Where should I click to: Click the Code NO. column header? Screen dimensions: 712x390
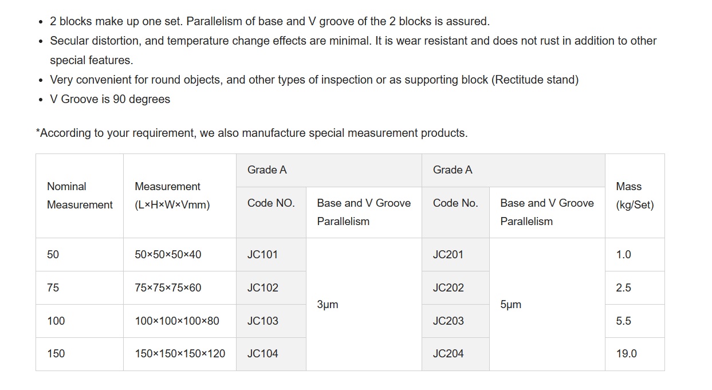[x=271, y=203]
